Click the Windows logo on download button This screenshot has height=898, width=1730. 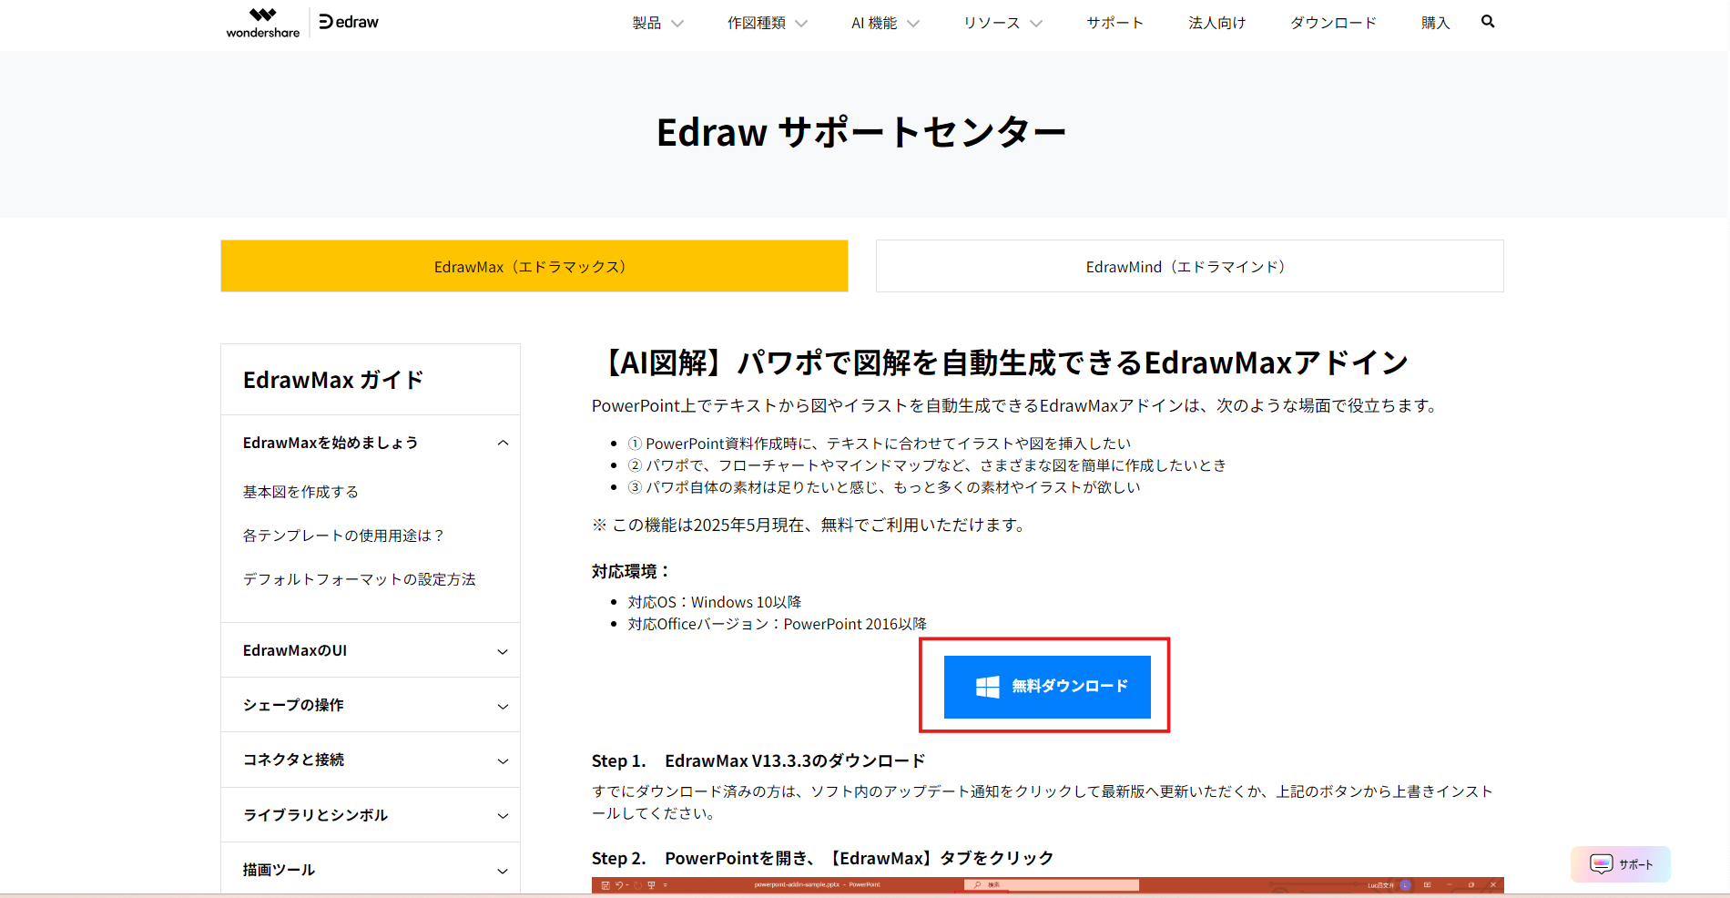coord(988,687)
